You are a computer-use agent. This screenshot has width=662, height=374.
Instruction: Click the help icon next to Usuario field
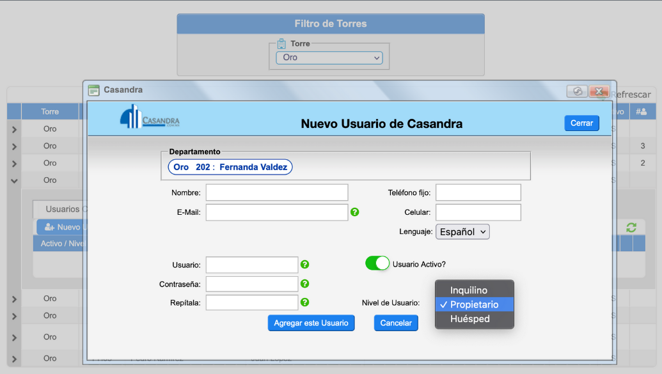(x=305, y=264)
